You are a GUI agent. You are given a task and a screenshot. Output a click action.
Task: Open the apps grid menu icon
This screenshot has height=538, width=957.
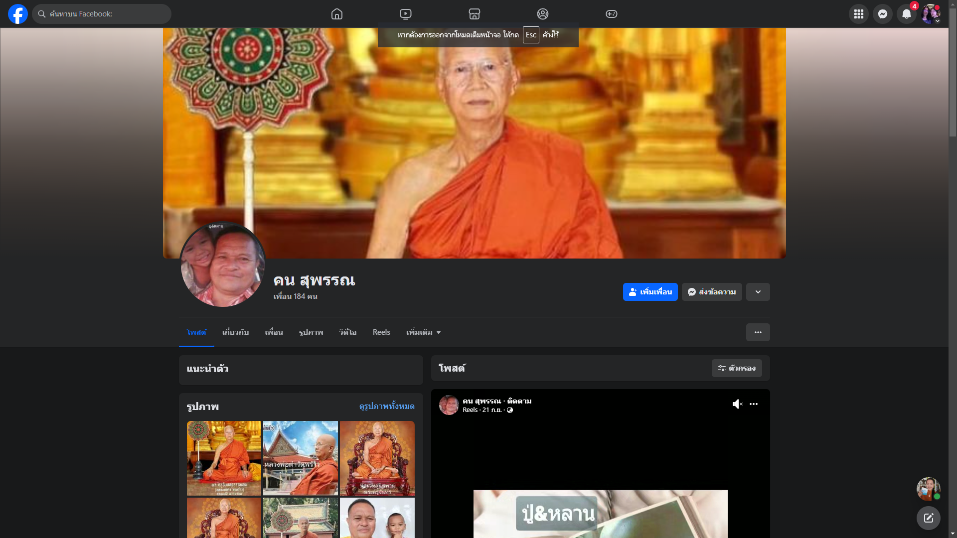[x=858, y=14]
